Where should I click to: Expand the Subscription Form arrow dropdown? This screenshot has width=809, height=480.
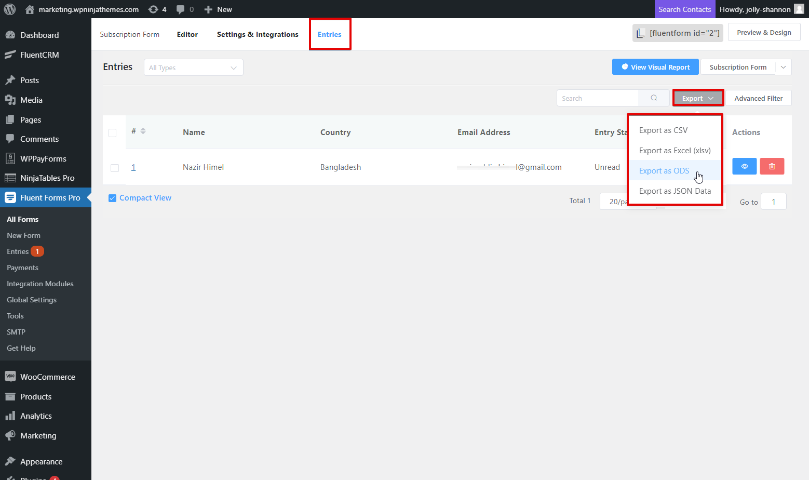783,67
